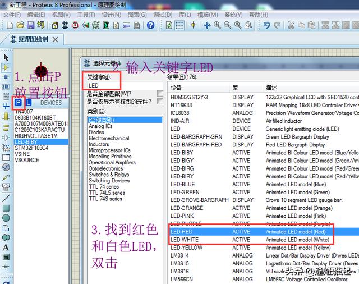Select LED-BLUE in results list
This screenshot has width=359, height=284.
point(263,184)
